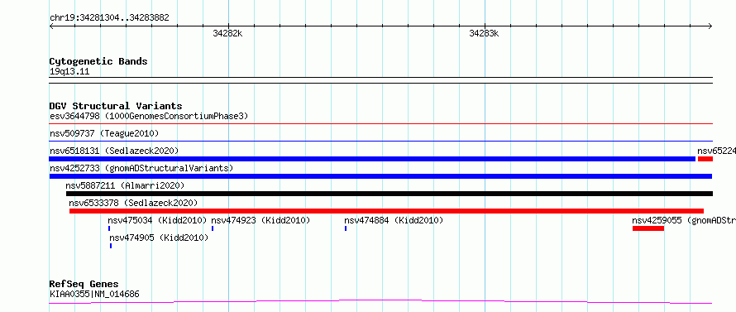Open variant nsv4259055 gnomAD label
The image size is (736, 312).
684,220
